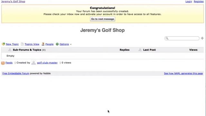The height and width of the screenshot is (116, 206).
Task: Click the Last Post column header
Action: [149, 50]
